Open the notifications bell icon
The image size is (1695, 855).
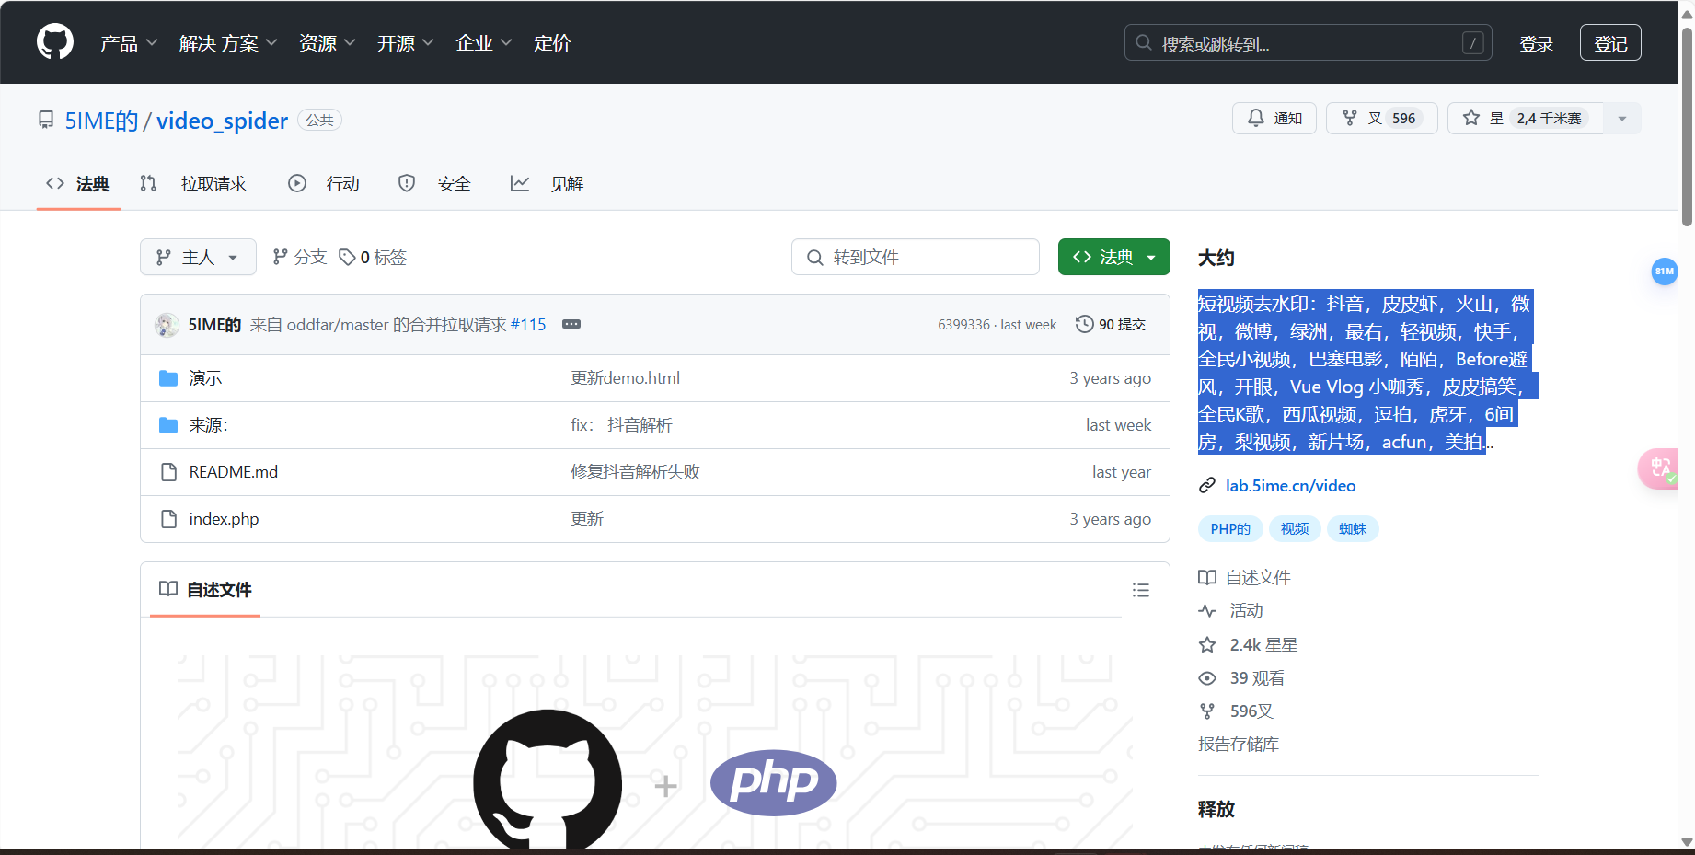click(x=1256, y=118)
